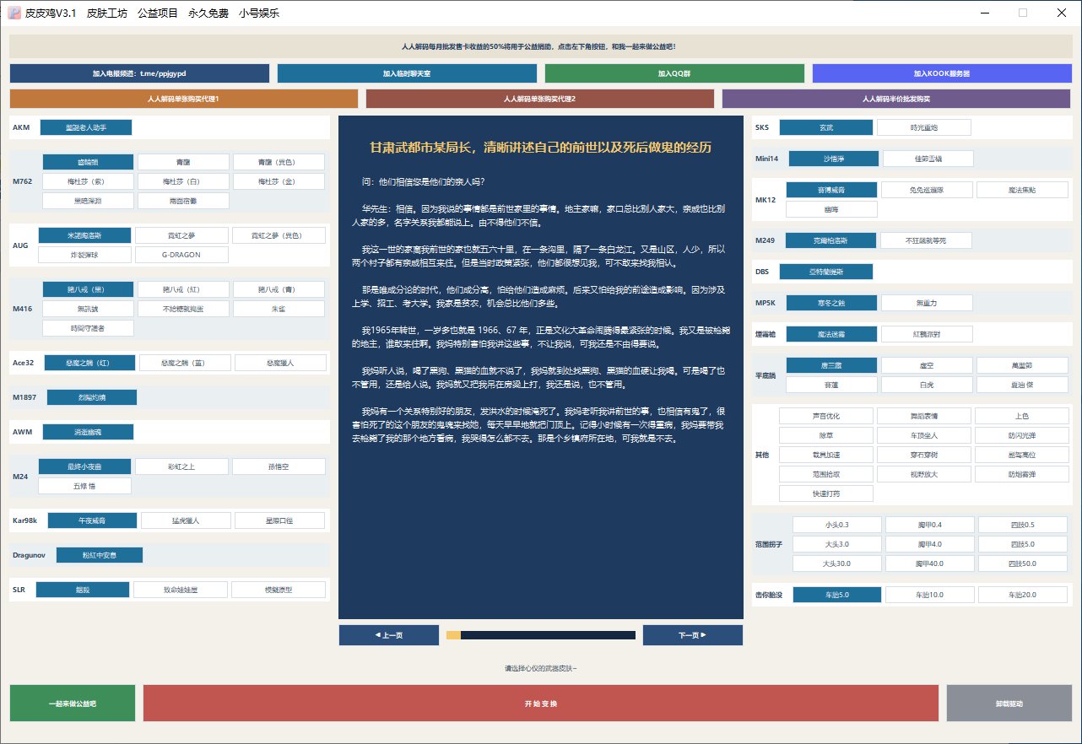Click the red 开始变换 button
Image resolution: width=1082 pixels, height=744 pixels.
541,703
